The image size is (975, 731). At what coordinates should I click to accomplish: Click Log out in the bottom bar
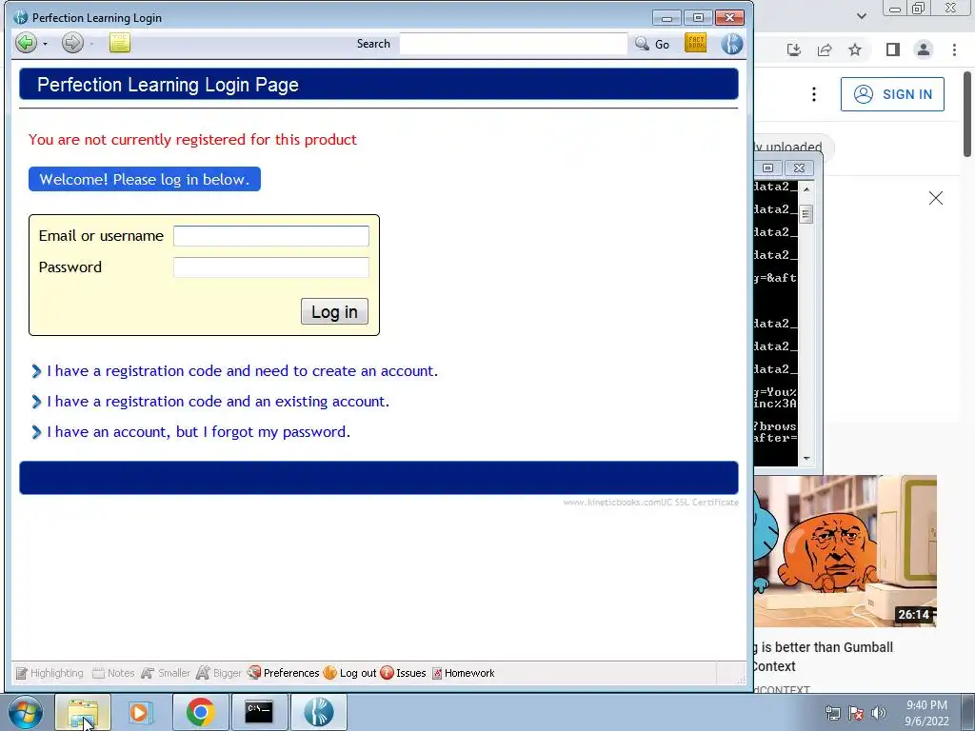point(350,673)
